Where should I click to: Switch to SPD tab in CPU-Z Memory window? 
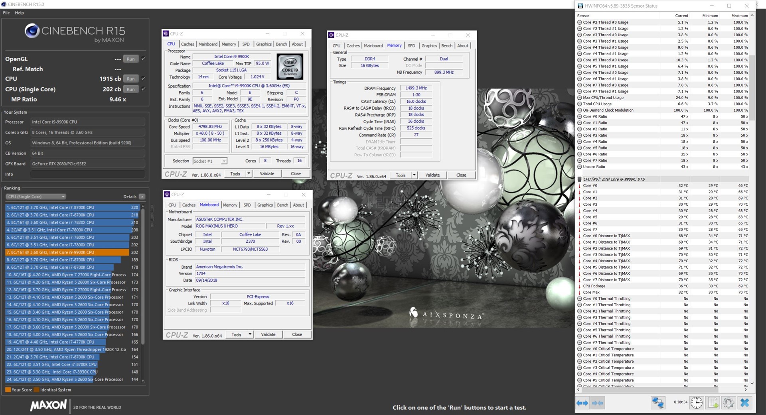[411, 46]
